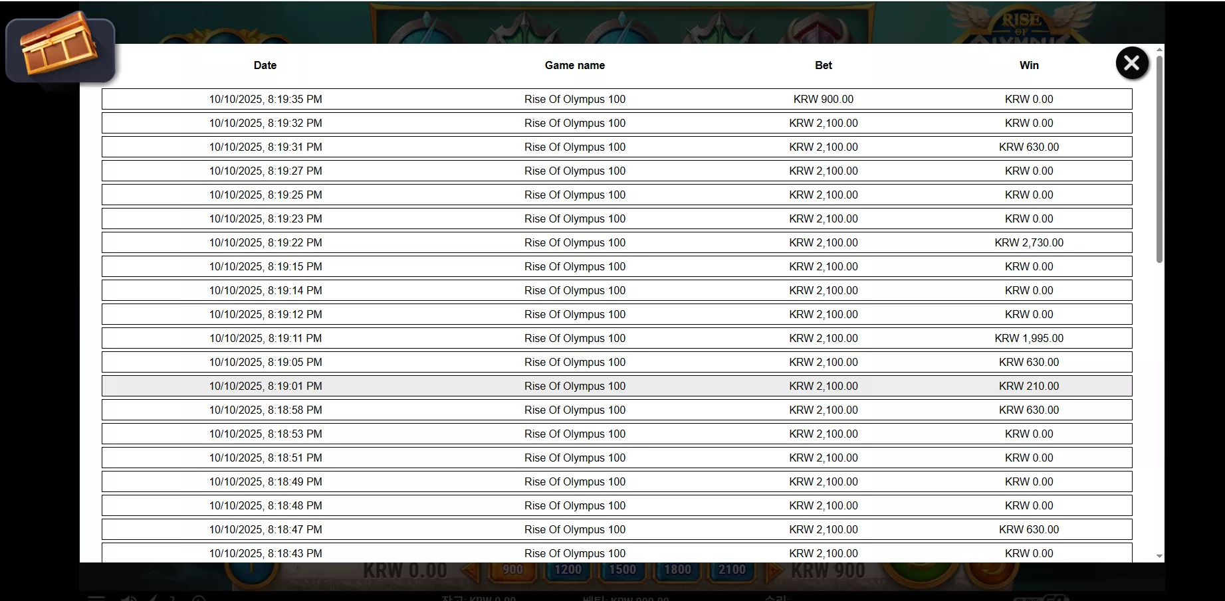Screen dimensions: 1225x601
Task: Click the 8:19:31 PM date cell
Action: pos(266,147)
